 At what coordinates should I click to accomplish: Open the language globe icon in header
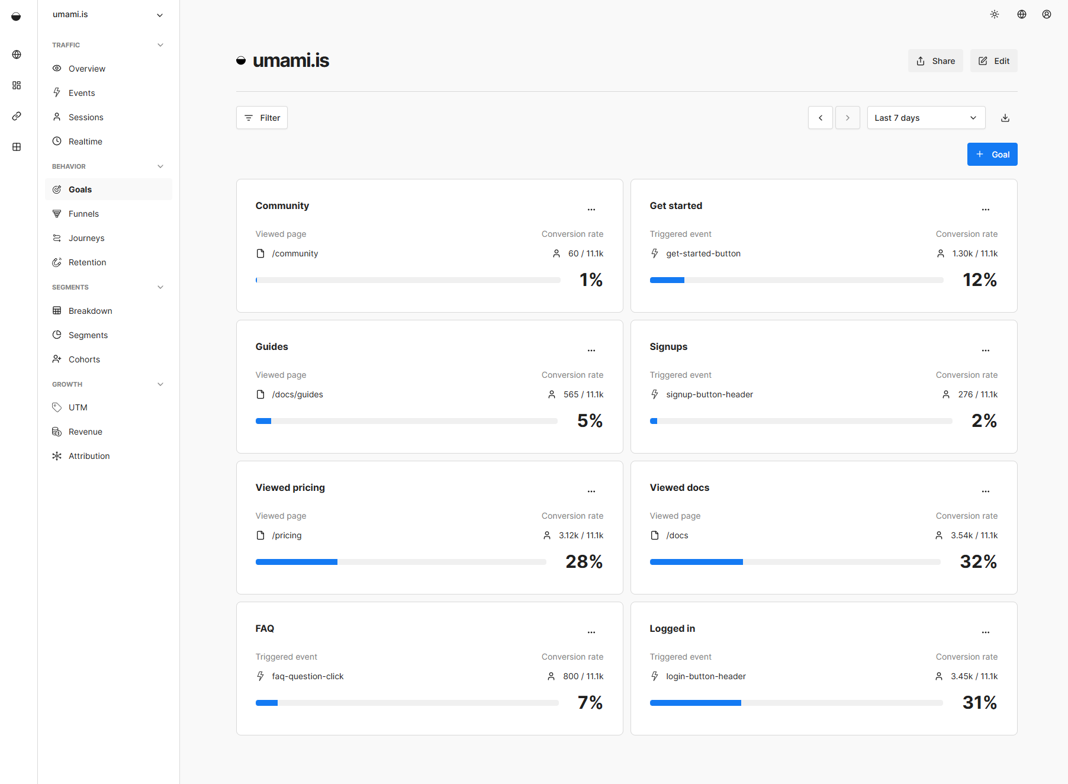(1022, 14)
